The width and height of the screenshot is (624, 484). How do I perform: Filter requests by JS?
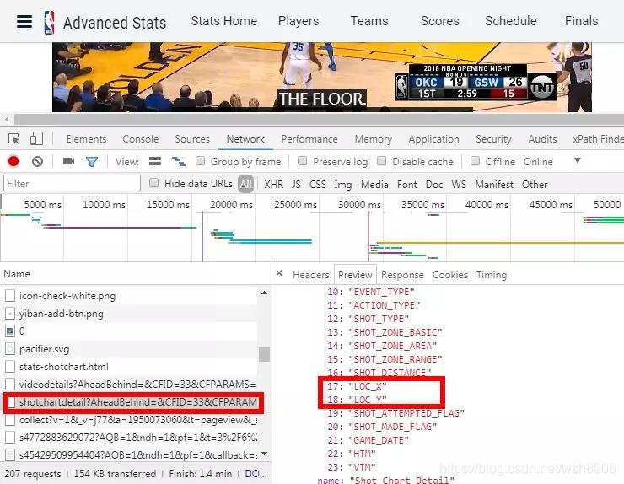point(296,185)
